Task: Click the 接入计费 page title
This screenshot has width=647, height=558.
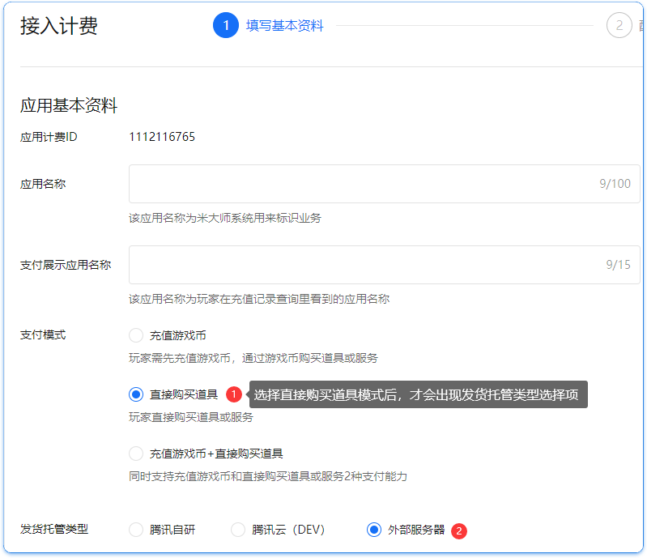Action: point(59,26)
